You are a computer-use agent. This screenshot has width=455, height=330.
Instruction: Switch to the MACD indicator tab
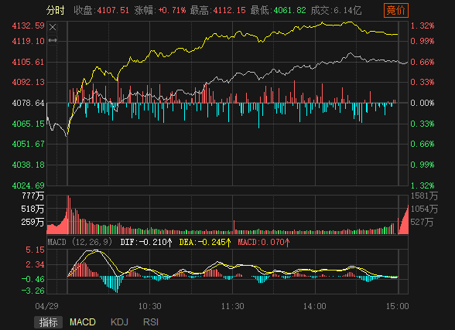click(83, 322)
